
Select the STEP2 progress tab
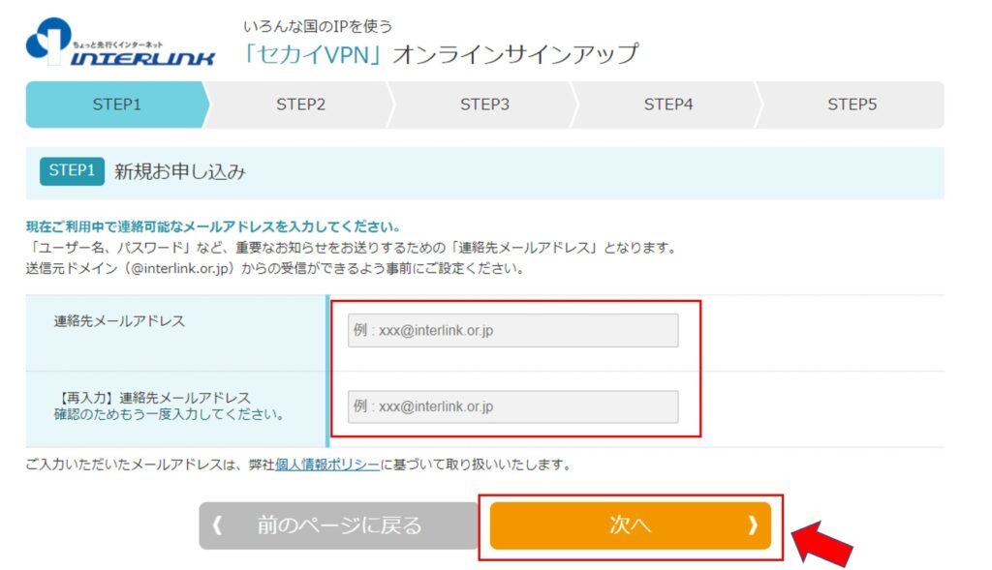coord(300,105)
